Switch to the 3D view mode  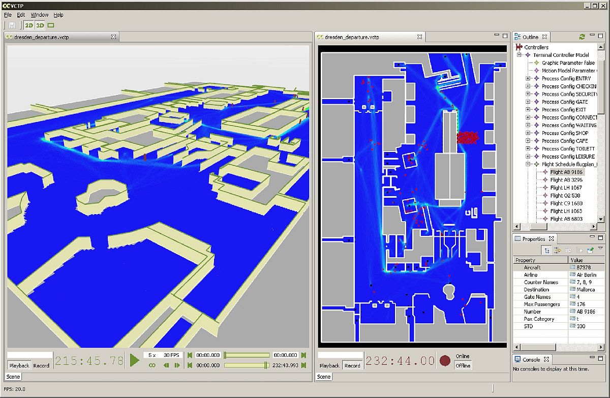tap(40, 25)
